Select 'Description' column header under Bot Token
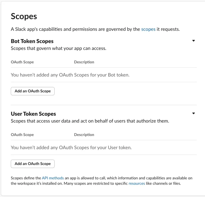Viewport: 205px width, 197px height. click(84, 62)
